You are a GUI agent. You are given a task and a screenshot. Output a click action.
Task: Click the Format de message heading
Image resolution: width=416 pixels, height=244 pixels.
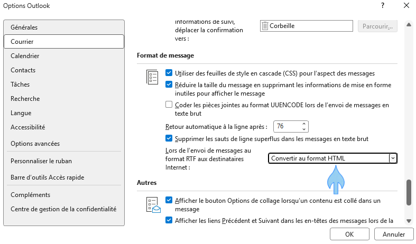click(165, 55)
